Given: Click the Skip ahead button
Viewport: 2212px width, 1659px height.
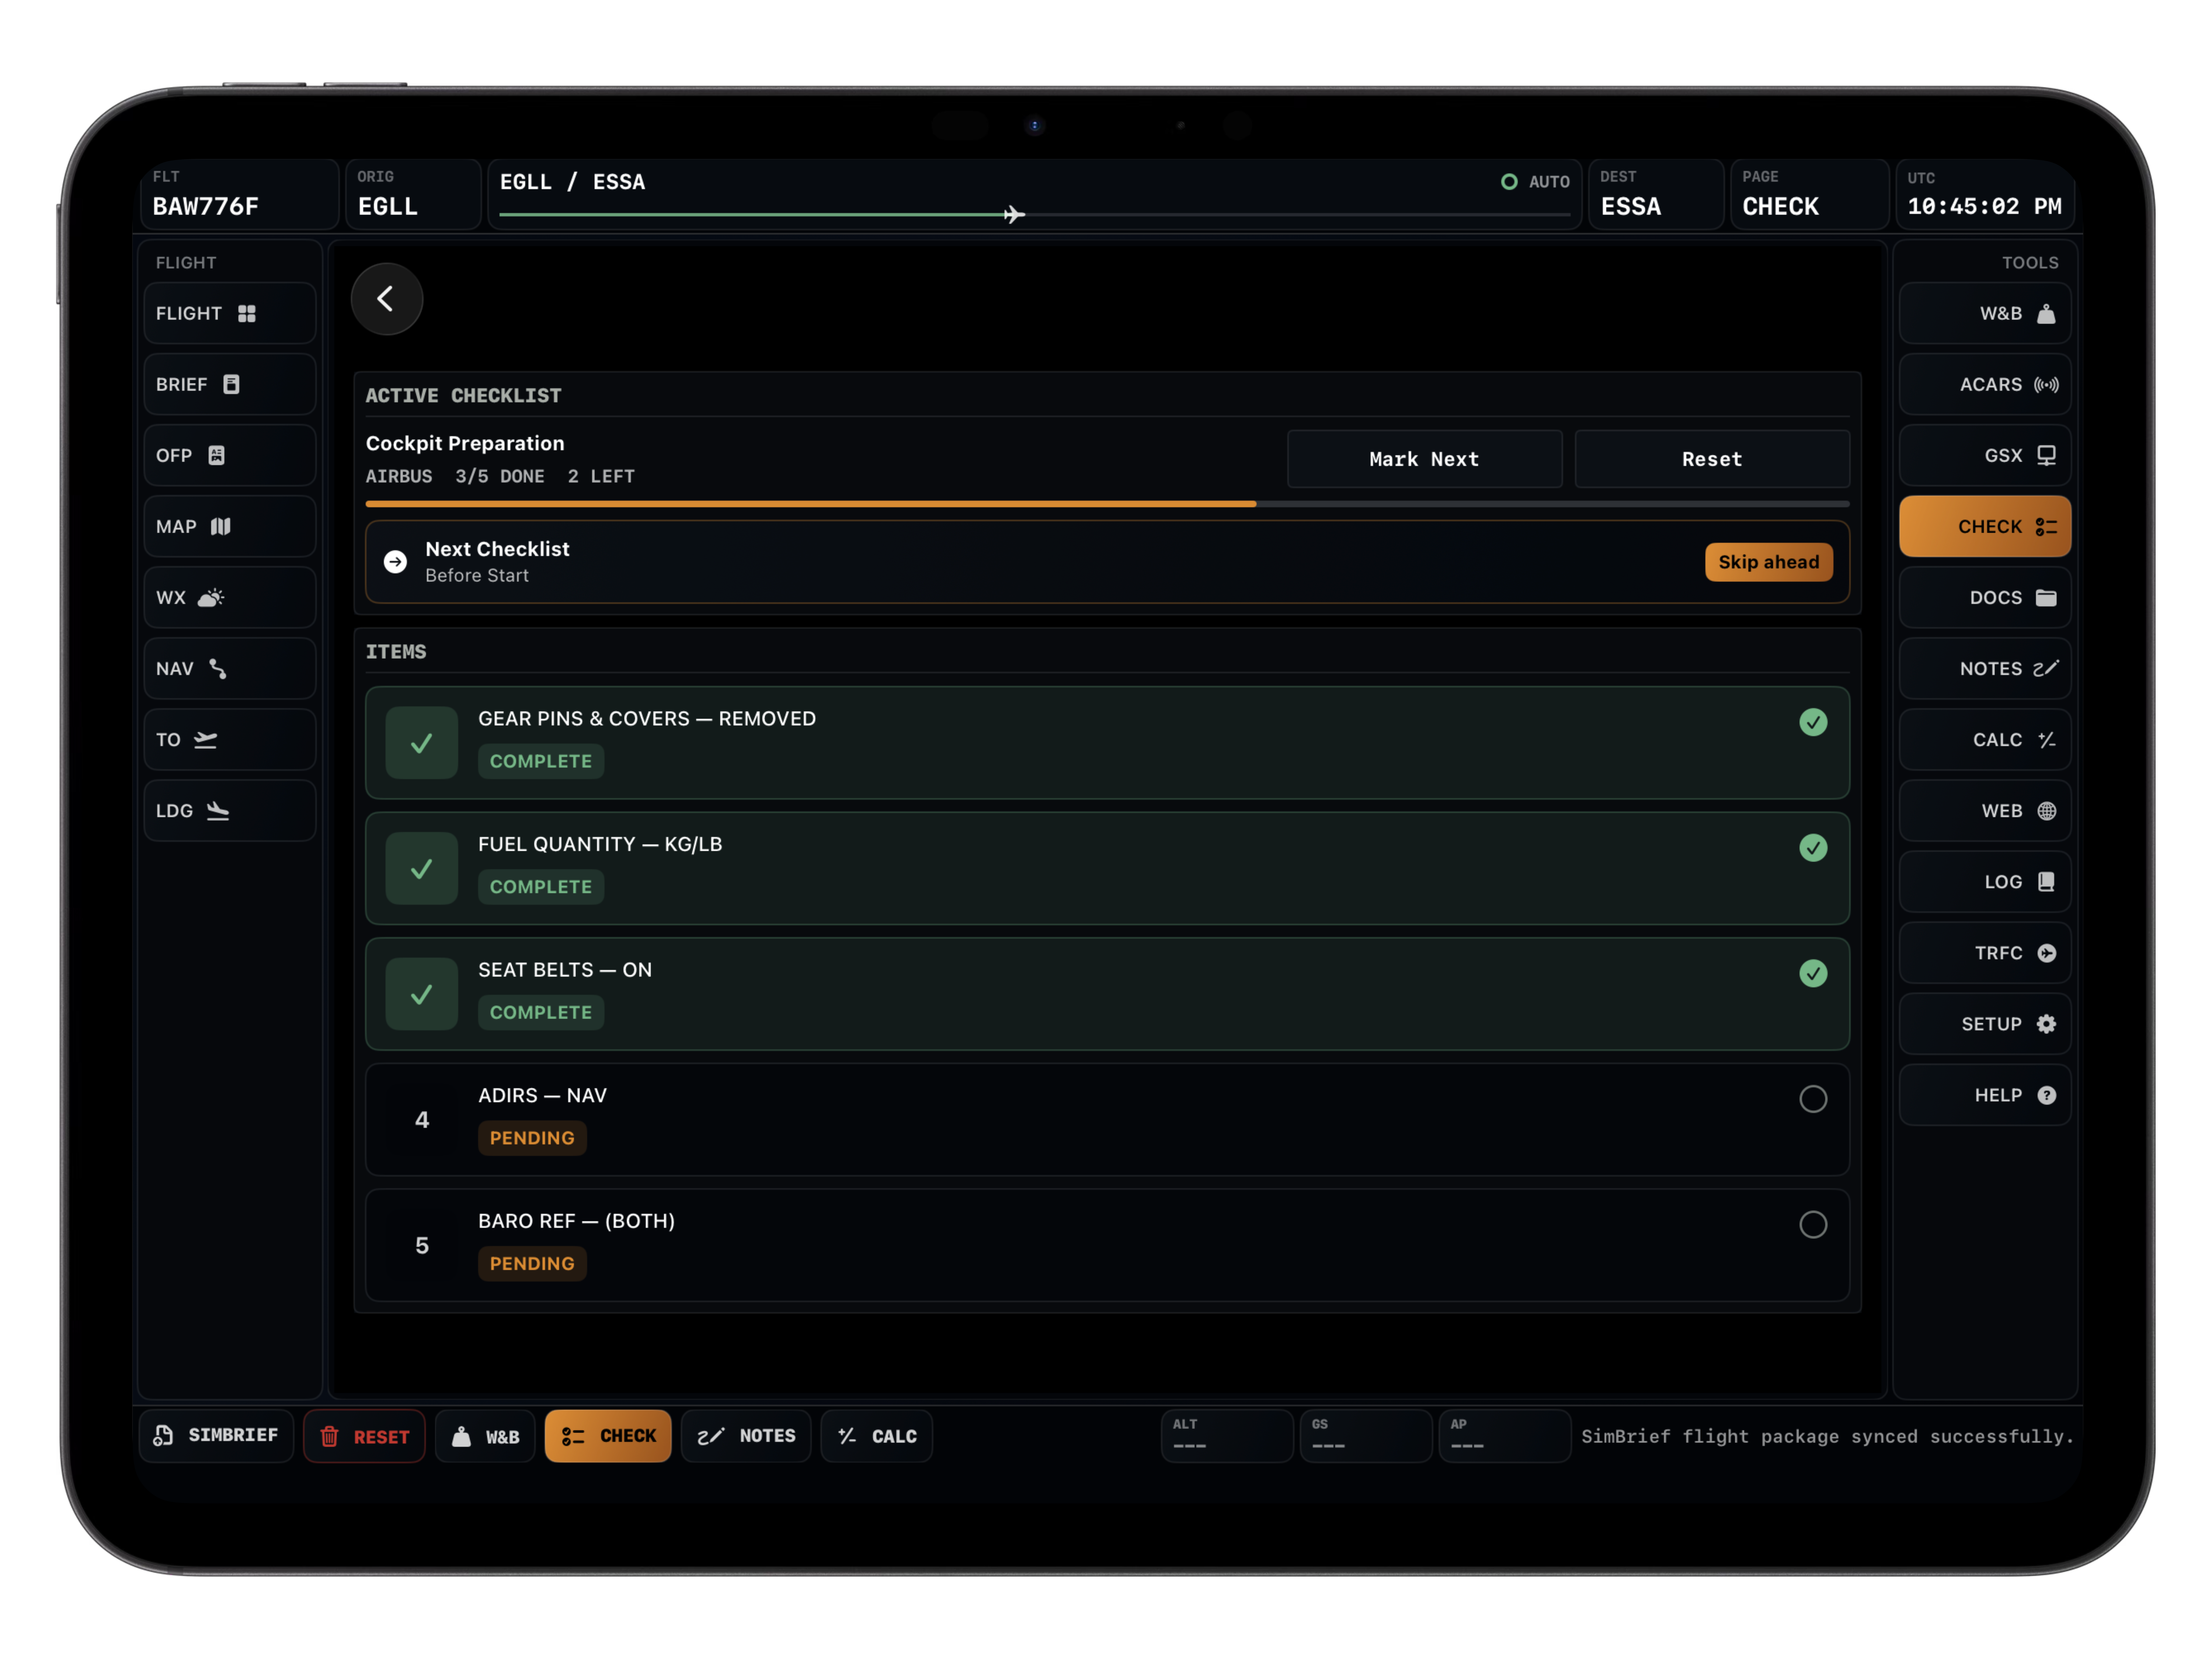Looking at the screenshot, I should point(1768,562).
